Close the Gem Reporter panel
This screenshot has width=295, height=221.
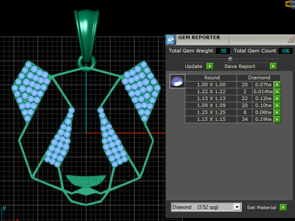pos(290,39)
